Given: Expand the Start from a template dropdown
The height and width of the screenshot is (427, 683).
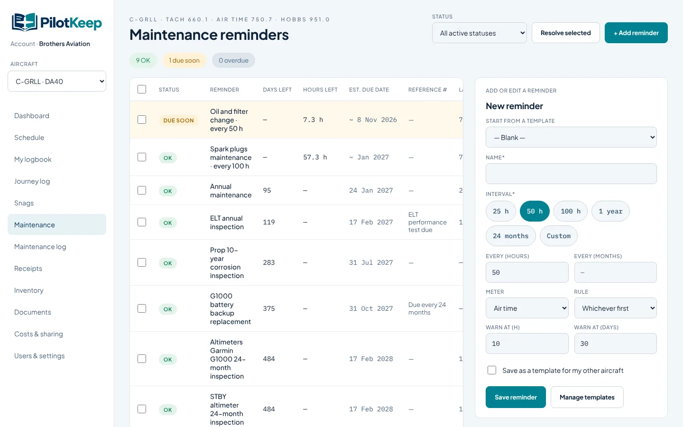Looking at the screenshot, I should 571,137.
